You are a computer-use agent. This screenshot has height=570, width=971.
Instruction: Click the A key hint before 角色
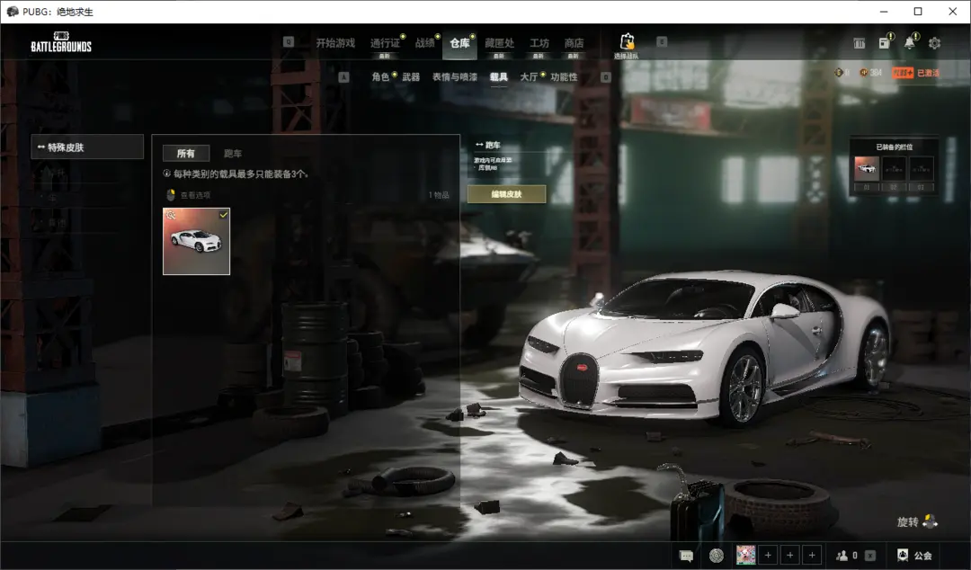click(x=343, y=76)
